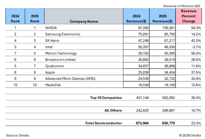Select the All Others summary label
Viewport: 205px width, 139px height.
coord(113,110)
